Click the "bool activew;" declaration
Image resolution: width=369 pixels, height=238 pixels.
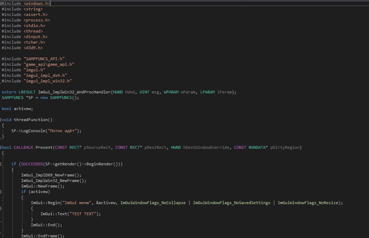pyautogui.click(x=17, y=109)
